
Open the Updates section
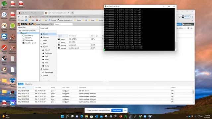[46, 69]
